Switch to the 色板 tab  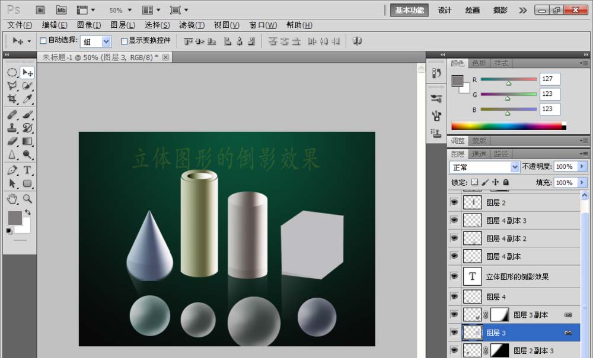click(479, 63)
